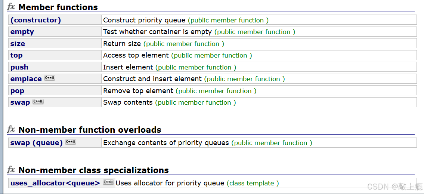424x194 pixels.
Task: Open the swap member function link
Action: coord(20,102)
